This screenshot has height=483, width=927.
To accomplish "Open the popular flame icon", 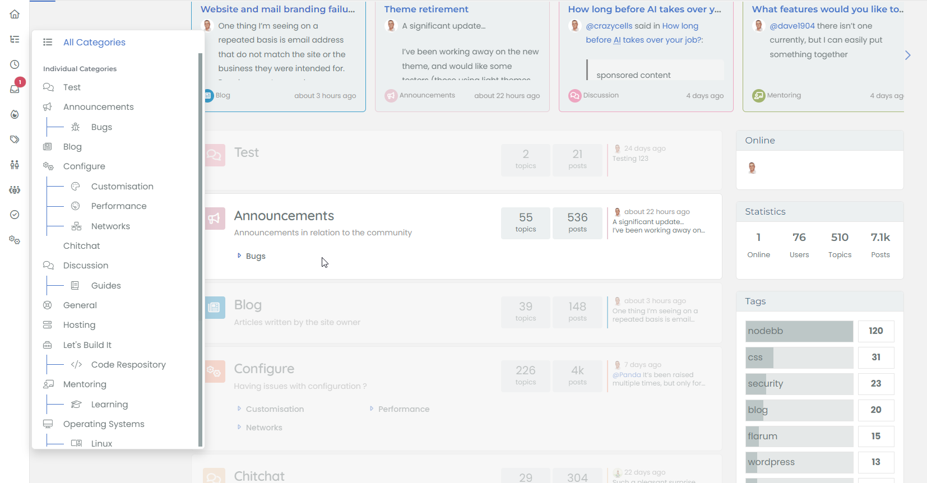I will click(15, 114).
